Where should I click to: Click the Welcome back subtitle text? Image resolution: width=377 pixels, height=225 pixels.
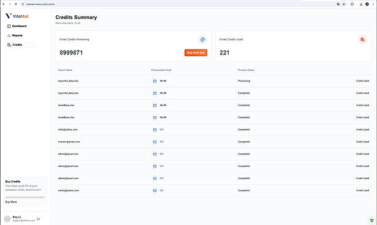pyautogui.click(x=68, y=23)
